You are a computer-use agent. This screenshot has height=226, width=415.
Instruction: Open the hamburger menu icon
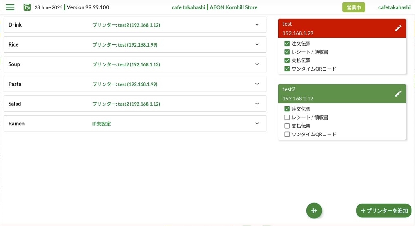pos(10,7)
